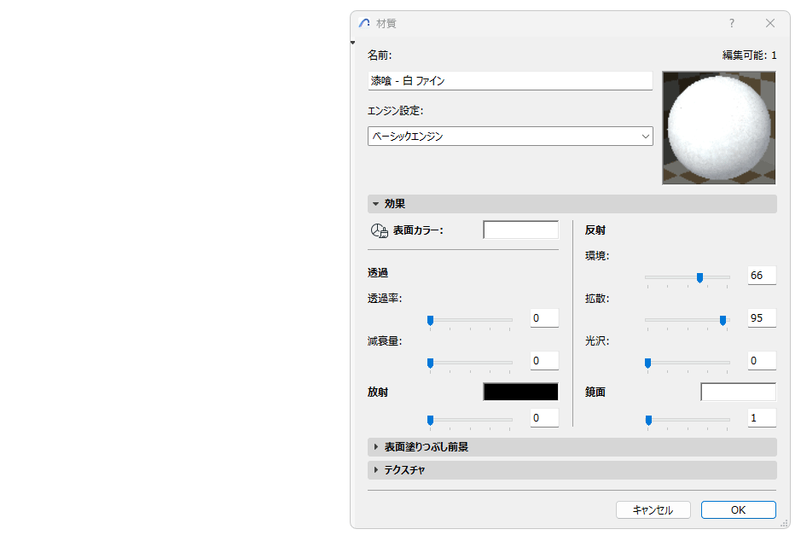The width and height of the screenshot is (801, 541).
Task: Collapse the 効果 effects section
Action: [x=376, y=203]
